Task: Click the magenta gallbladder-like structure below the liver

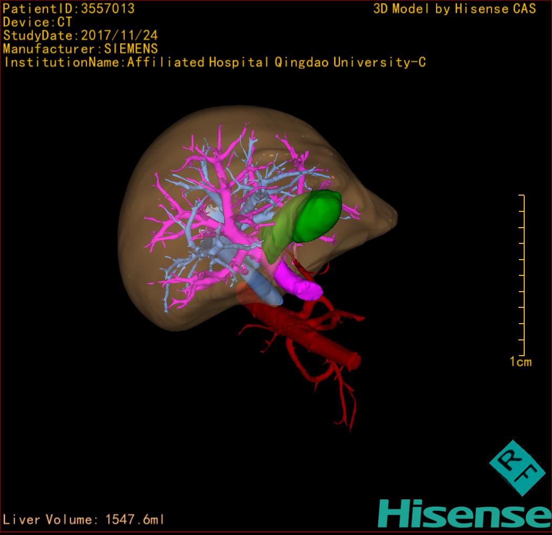Action: point(299,283)
